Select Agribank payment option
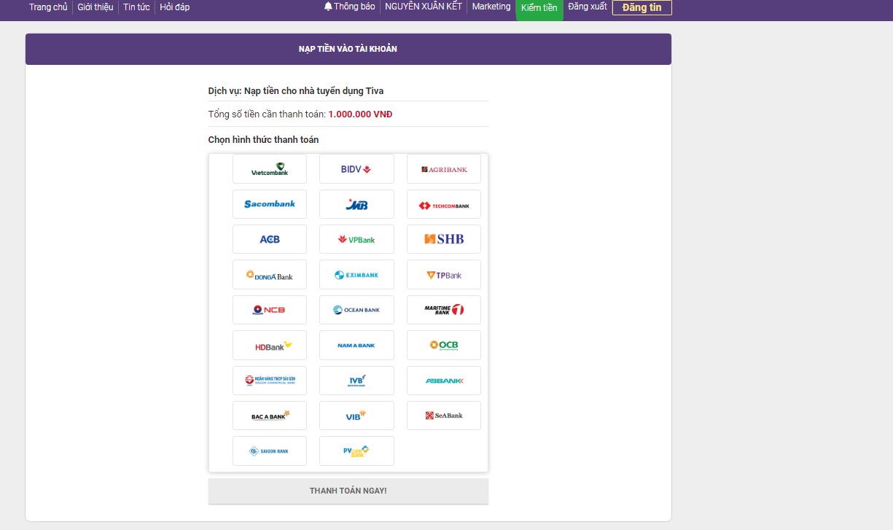 coord(443,169)
